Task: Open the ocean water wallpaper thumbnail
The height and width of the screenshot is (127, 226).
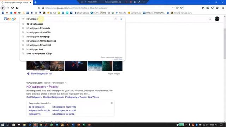Action: click(x=95, y=66)
